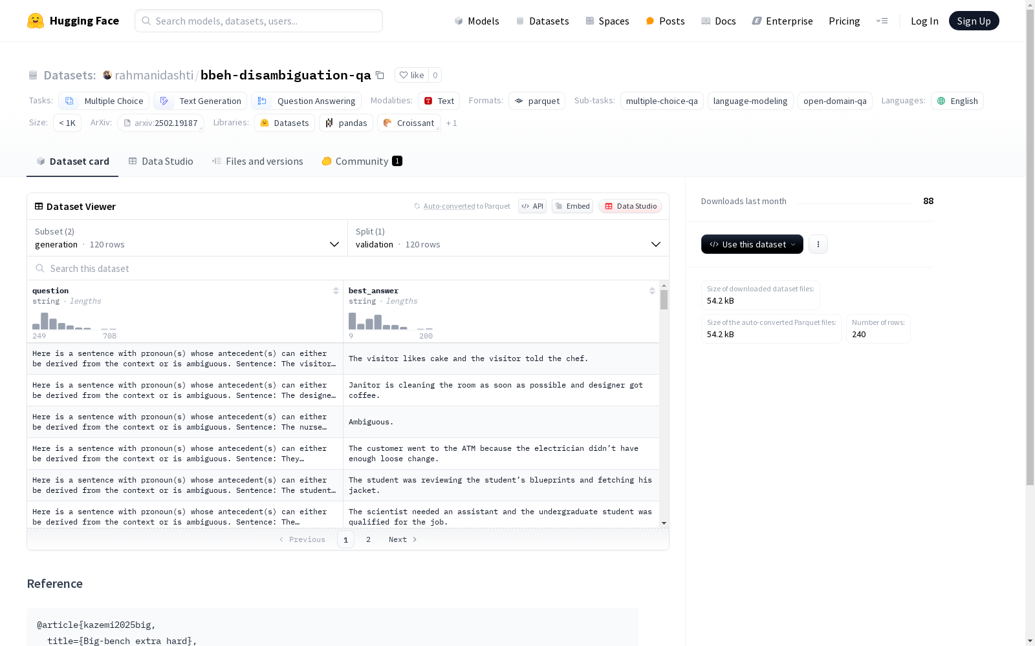Switch to the Dataset card tab
1035x646 pixels.
(72, 161)
